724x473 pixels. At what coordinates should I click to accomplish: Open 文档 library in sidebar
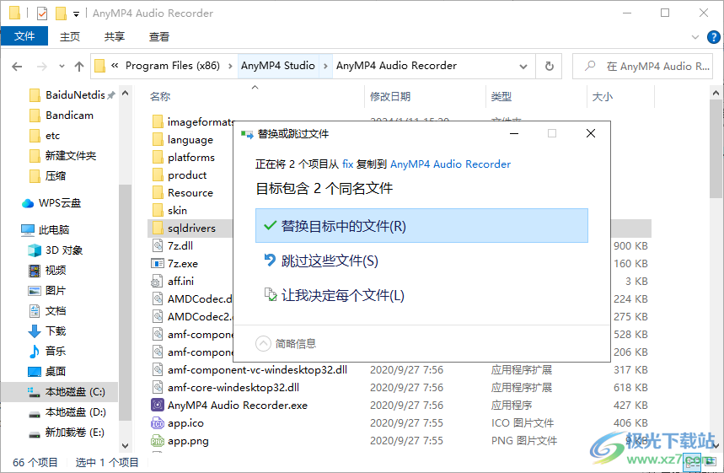[x=47, y=311]
